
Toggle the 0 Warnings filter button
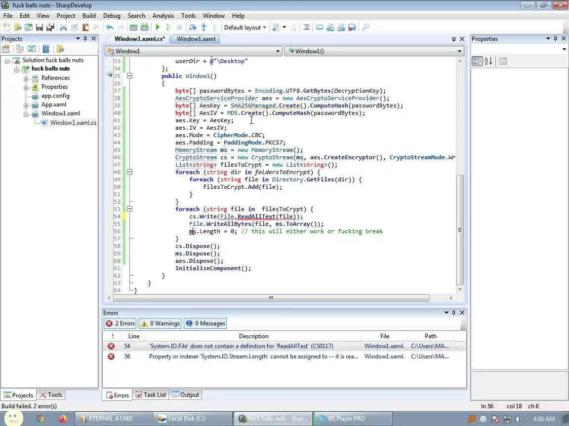pyautogui.click(x=160, y=323)
